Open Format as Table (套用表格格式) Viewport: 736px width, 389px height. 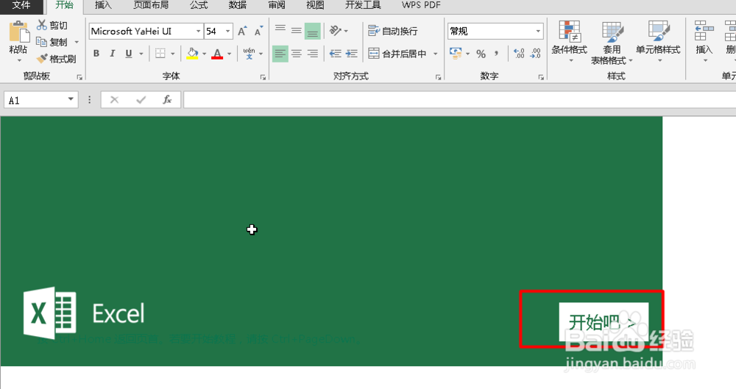click(x=612, y=42)
